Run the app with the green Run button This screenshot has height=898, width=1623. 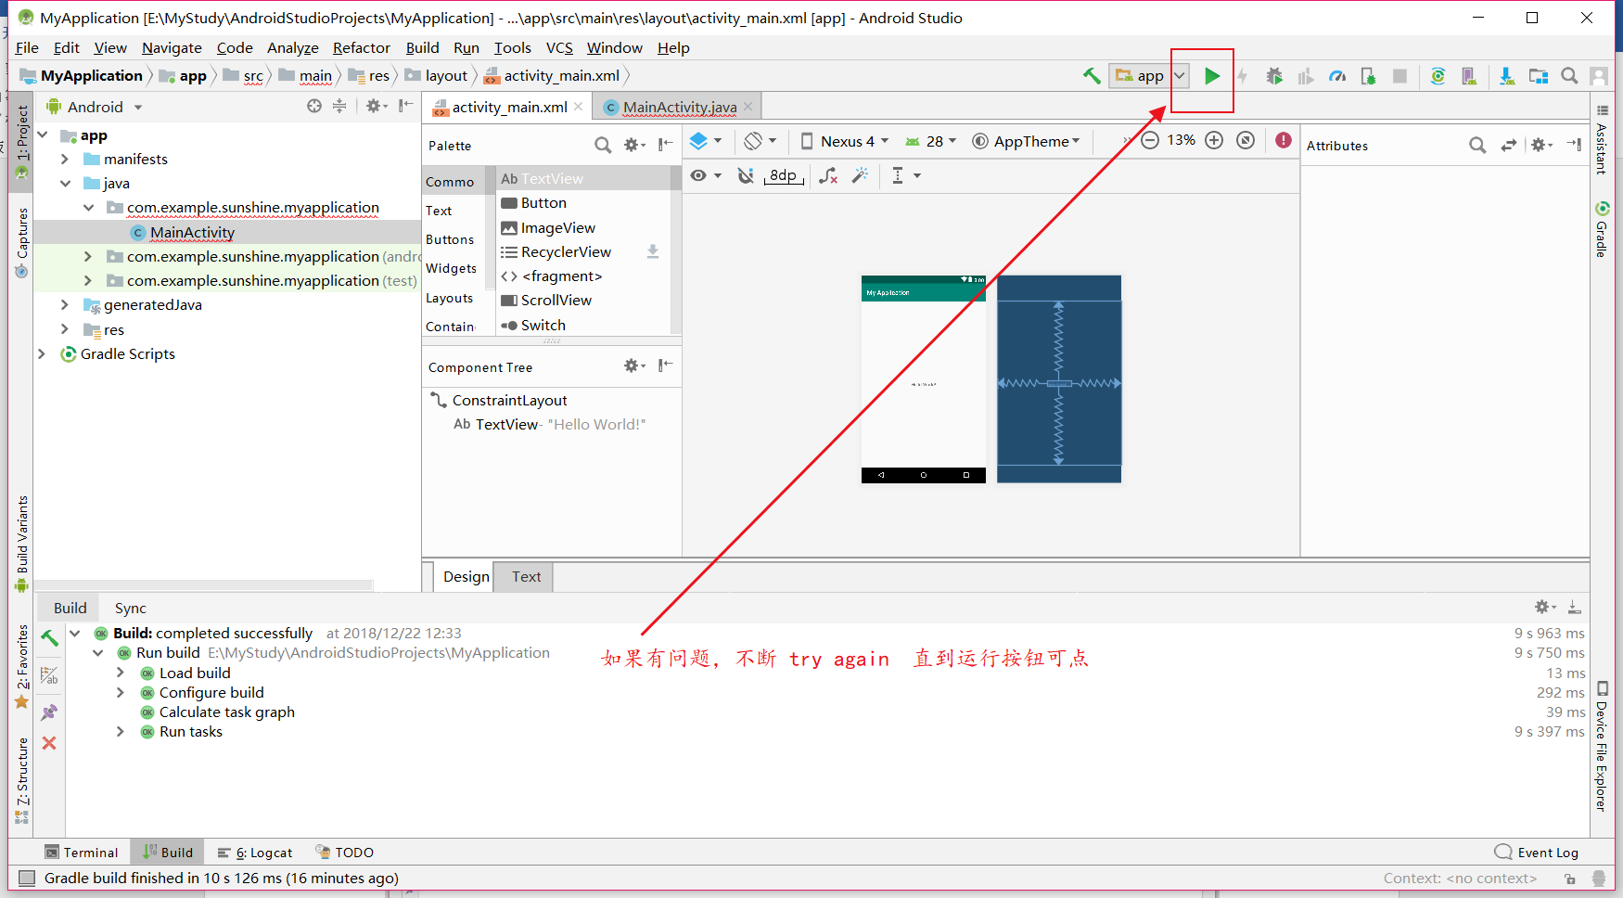click(1214, 76)
